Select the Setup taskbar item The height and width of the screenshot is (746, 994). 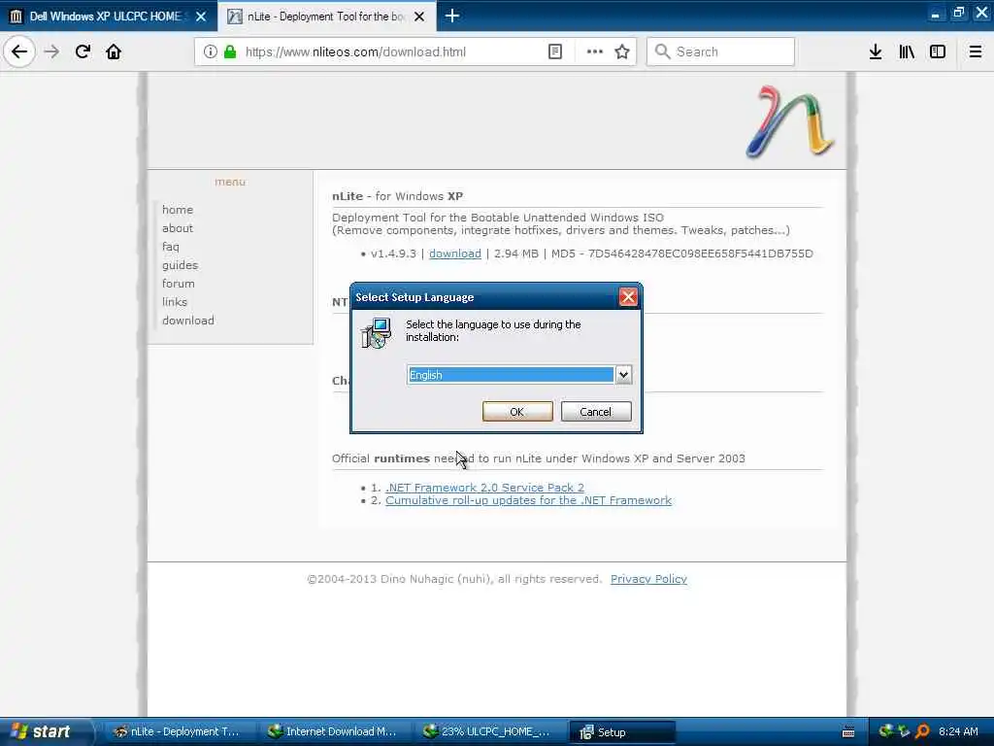pyautogui.click(x=622, y=731)
